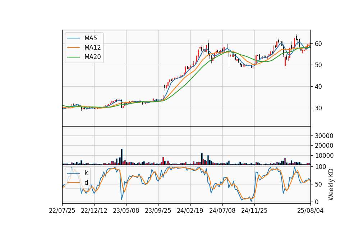
Task: Click the price axis value 40
Action: click(318, 87)
